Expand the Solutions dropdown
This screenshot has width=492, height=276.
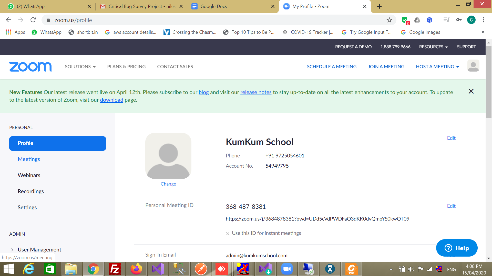(80, 67)
